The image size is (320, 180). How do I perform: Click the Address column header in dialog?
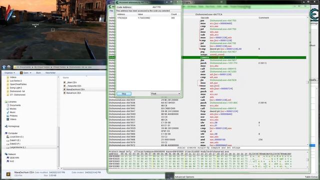click(x=121, y=14)
